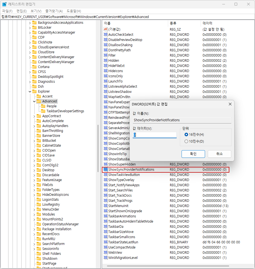
Task: Click the CLSID folder icon
Action: coord(39,160)
